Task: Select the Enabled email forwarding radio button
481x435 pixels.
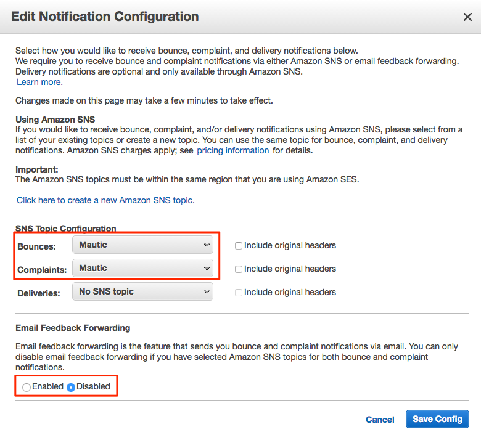Action: tap(26, 387)
